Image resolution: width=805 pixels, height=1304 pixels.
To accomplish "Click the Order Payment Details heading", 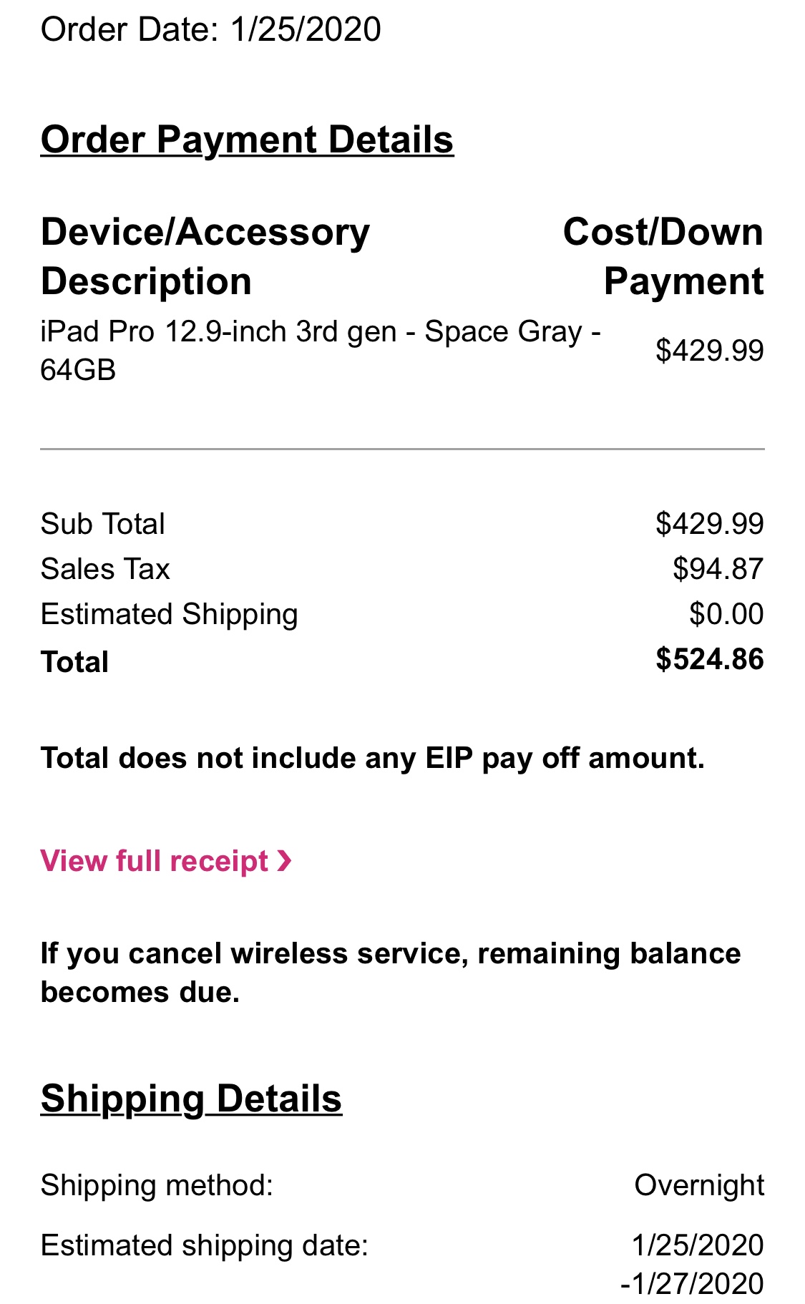I will click(x=247, y=140).
